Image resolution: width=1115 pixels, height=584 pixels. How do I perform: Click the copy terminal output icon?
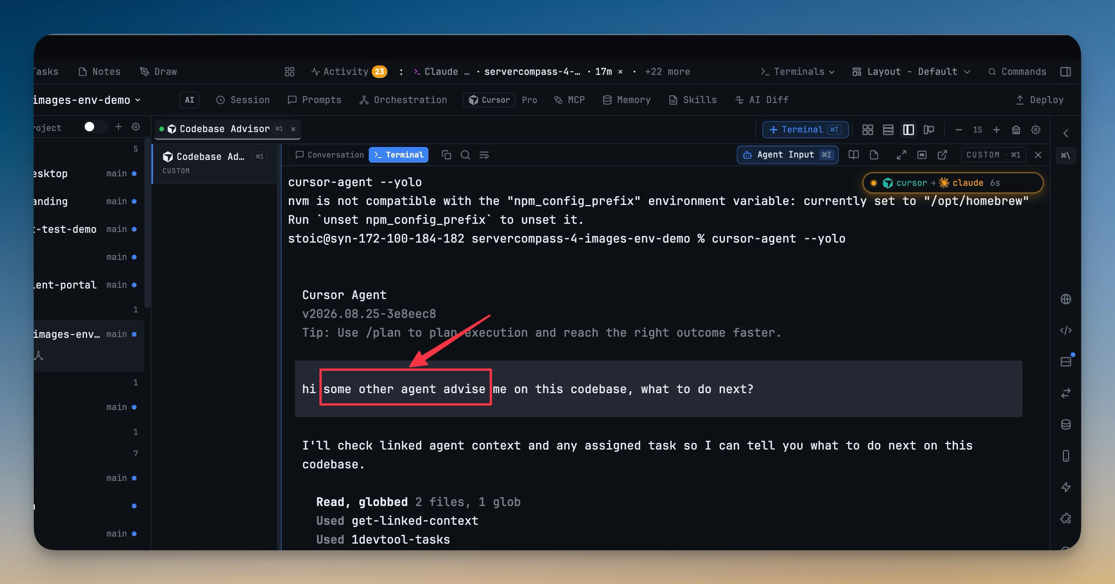coord(446,155)
